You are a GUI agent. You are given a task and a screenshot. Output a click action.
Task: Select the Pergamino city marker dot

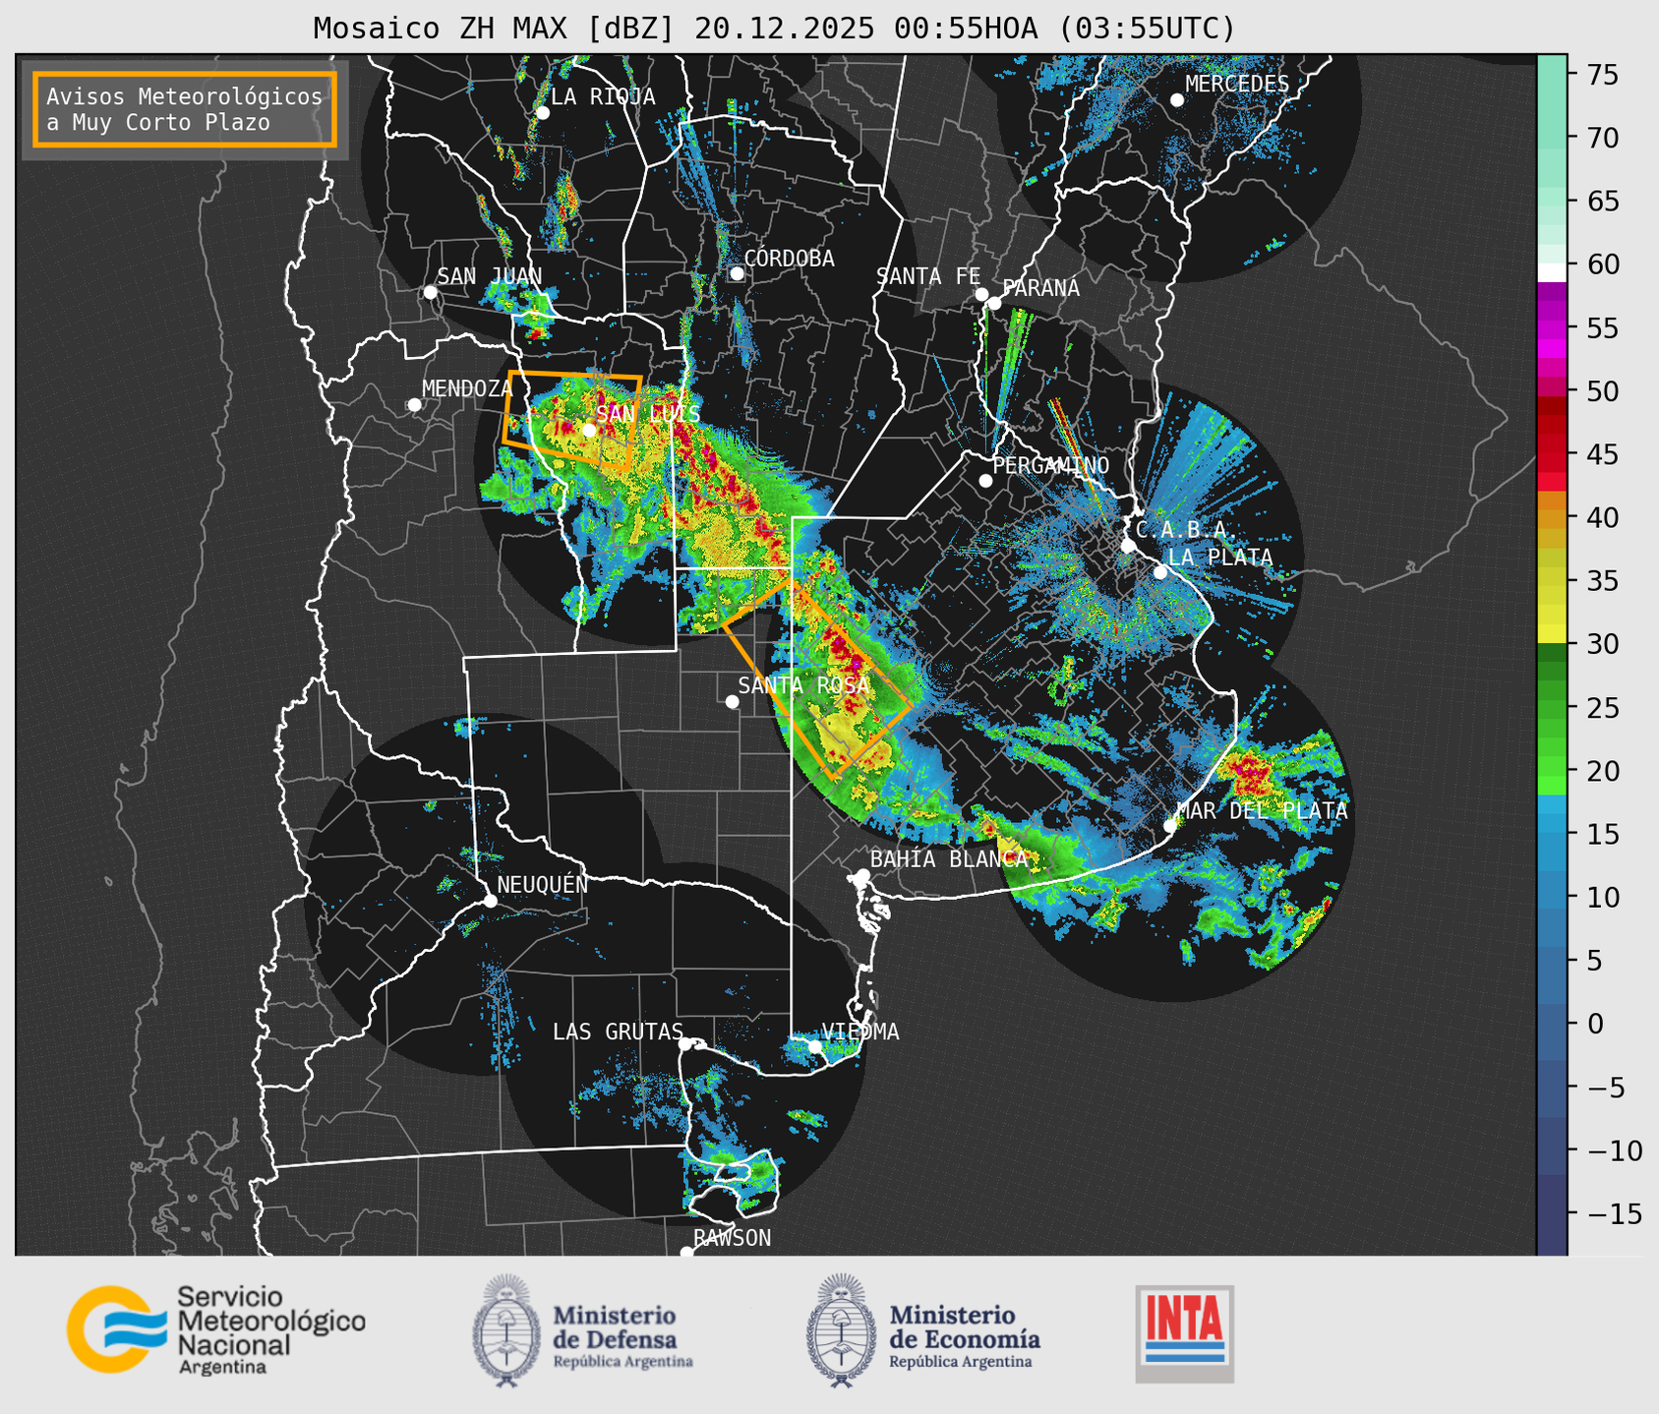[985, 481]
